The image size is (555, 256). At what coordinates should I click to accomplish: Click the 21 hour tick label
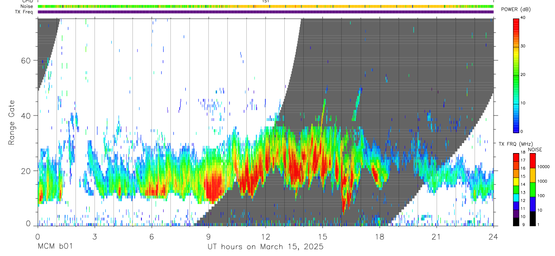coord(437,237)
